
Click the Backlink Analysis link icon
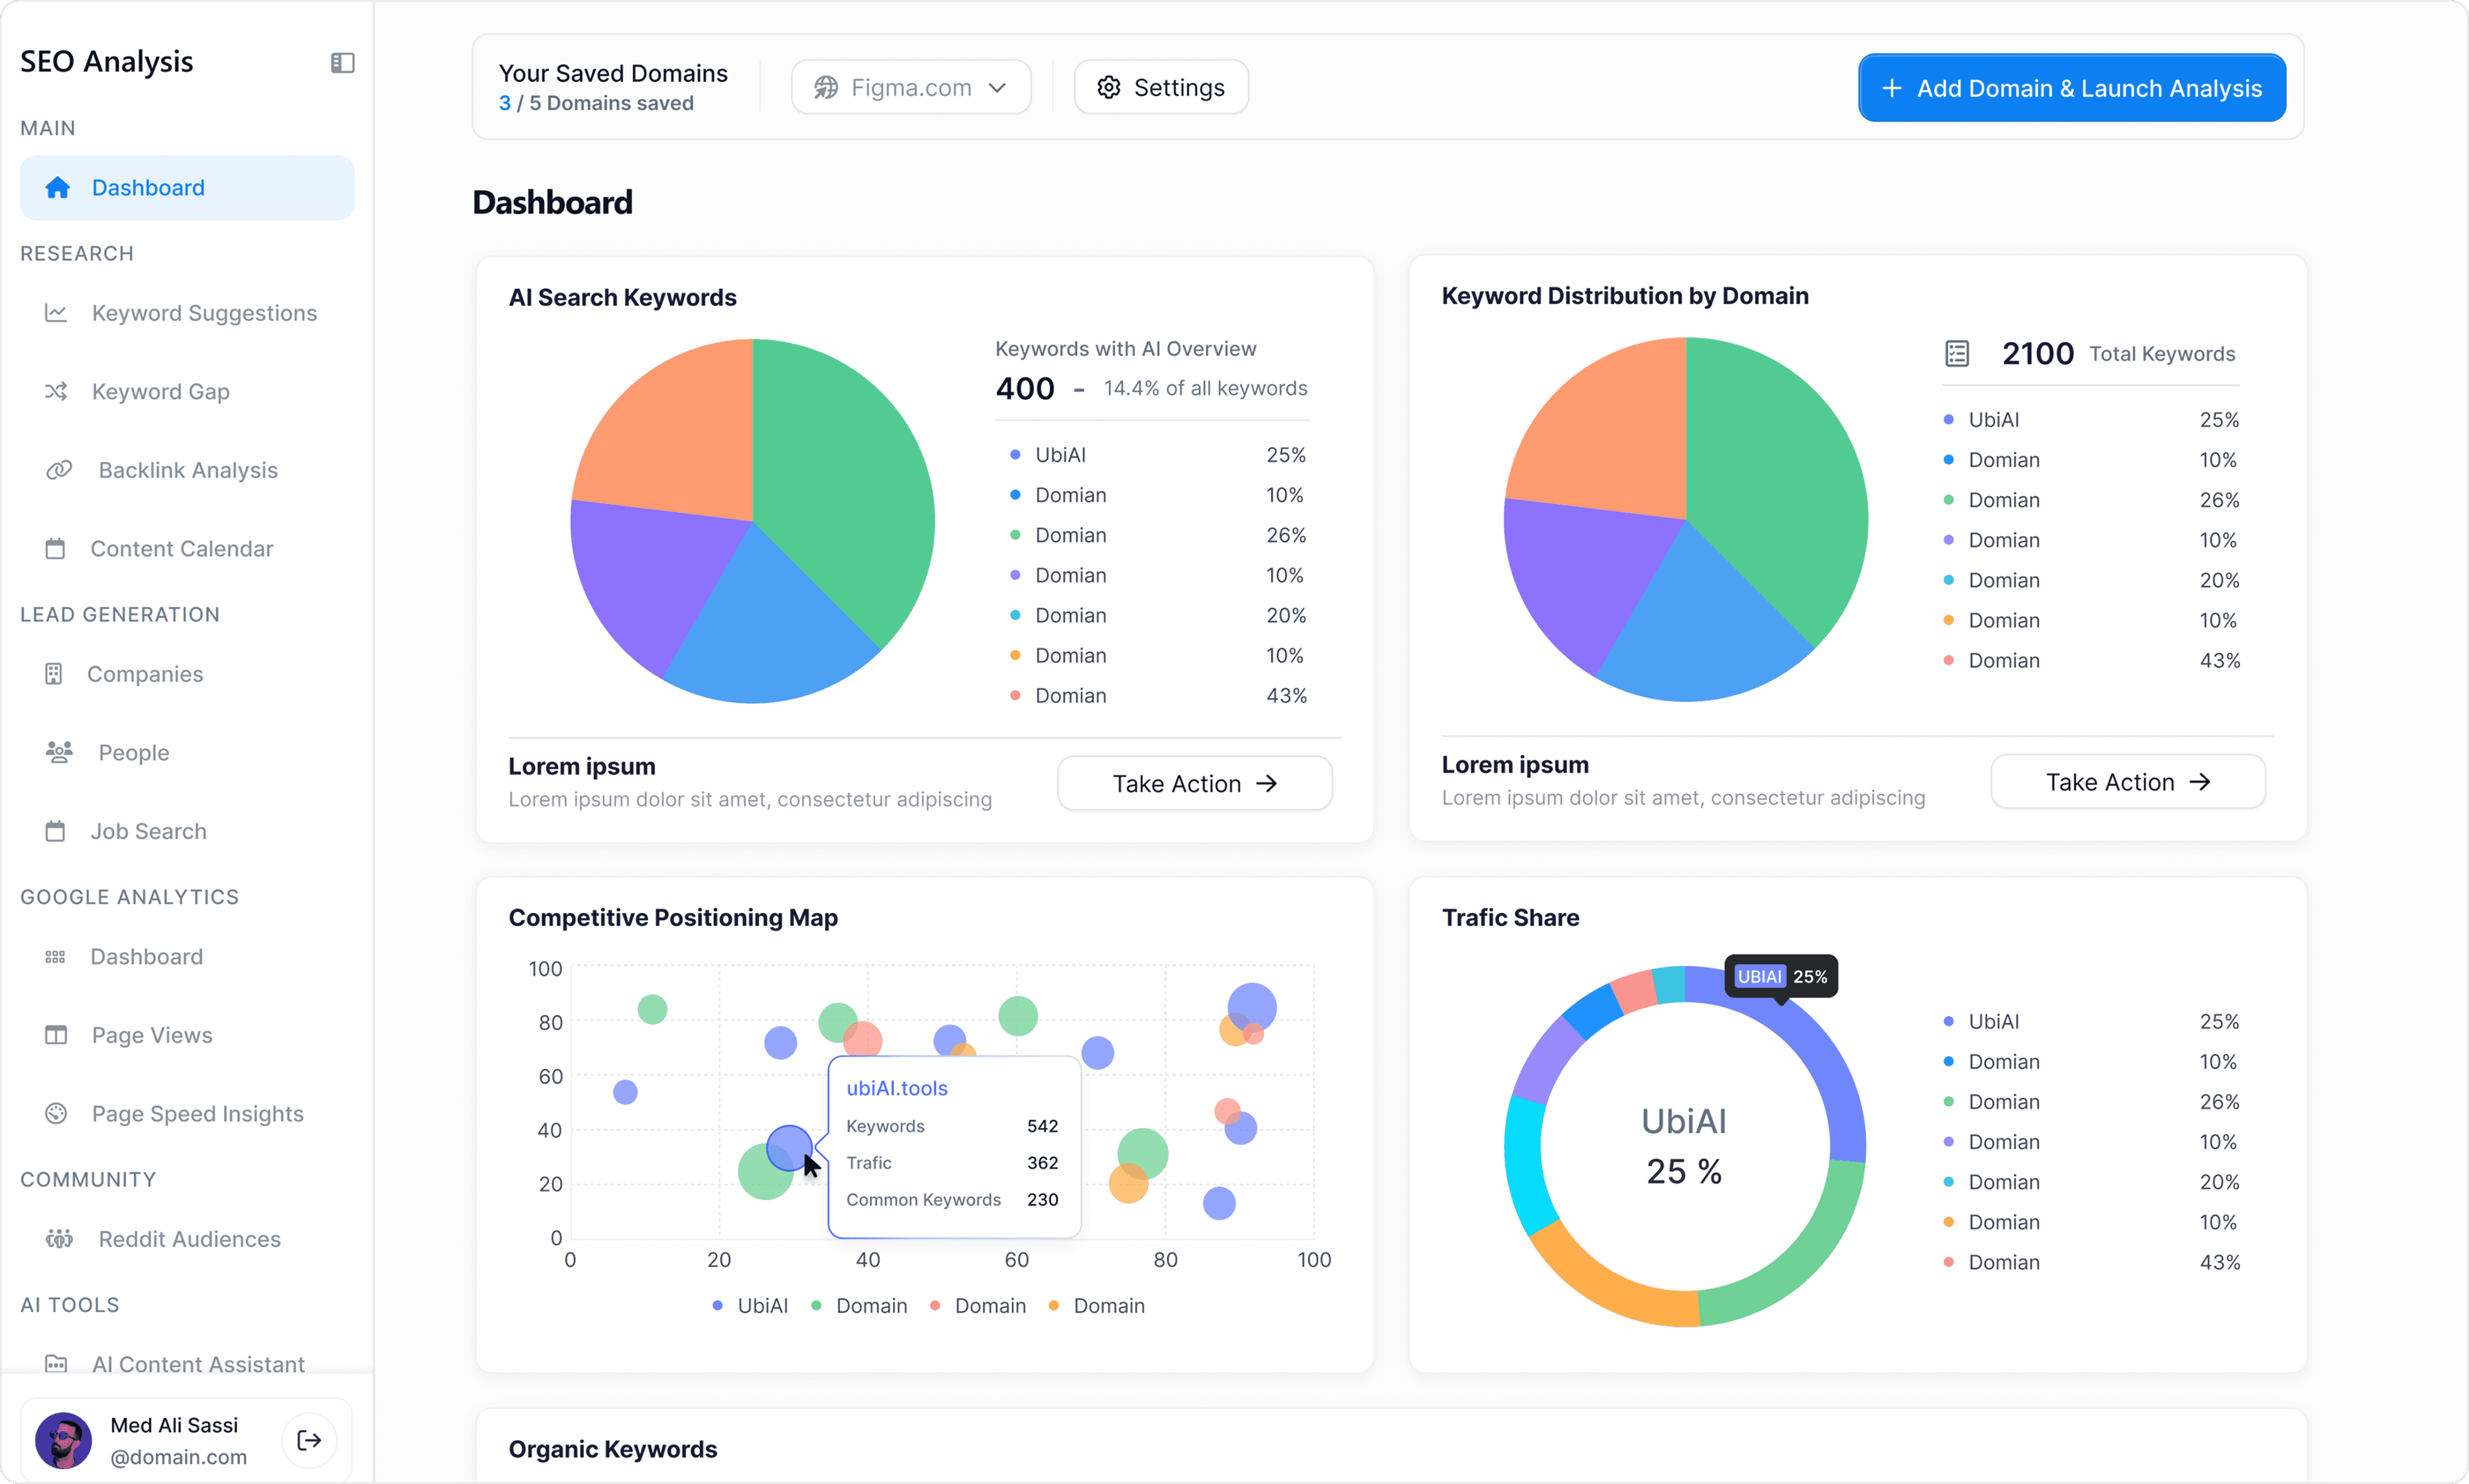[x=59, y=470]
